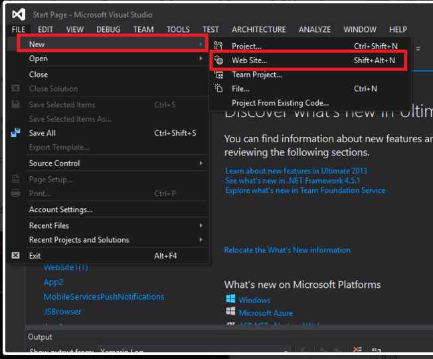433x359 pixels.
Task: Open link about Team Foundation Service
Action: coord(305,190)
